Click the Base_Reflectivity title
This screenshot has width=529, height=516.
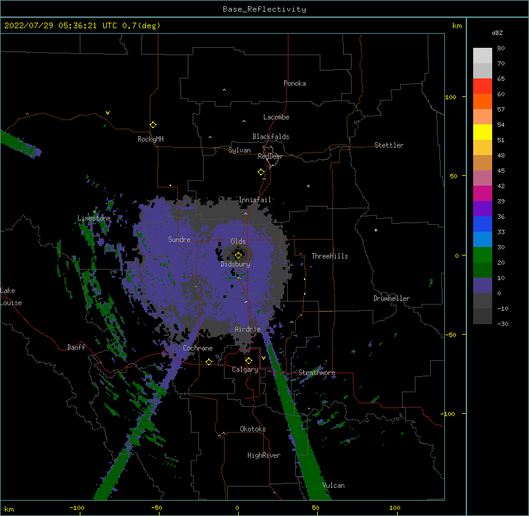point(264,9)
